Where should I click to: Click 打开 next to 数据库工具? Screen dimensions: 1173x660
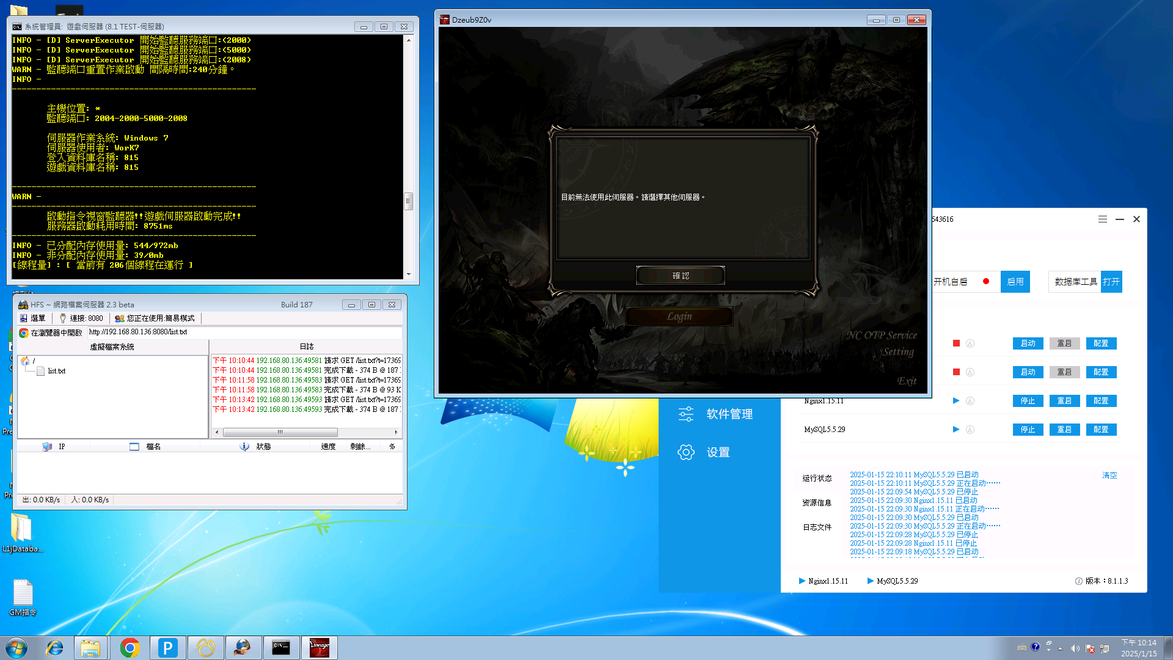pos(1111,282)
